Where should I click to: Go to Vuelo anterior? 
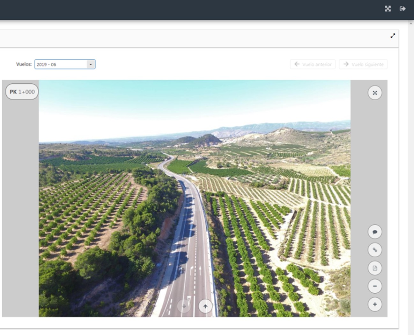pos(313,64)
